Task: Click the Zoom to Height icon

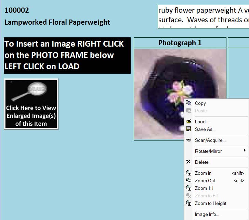Action: pyautogui.click(x=188, y=203)
